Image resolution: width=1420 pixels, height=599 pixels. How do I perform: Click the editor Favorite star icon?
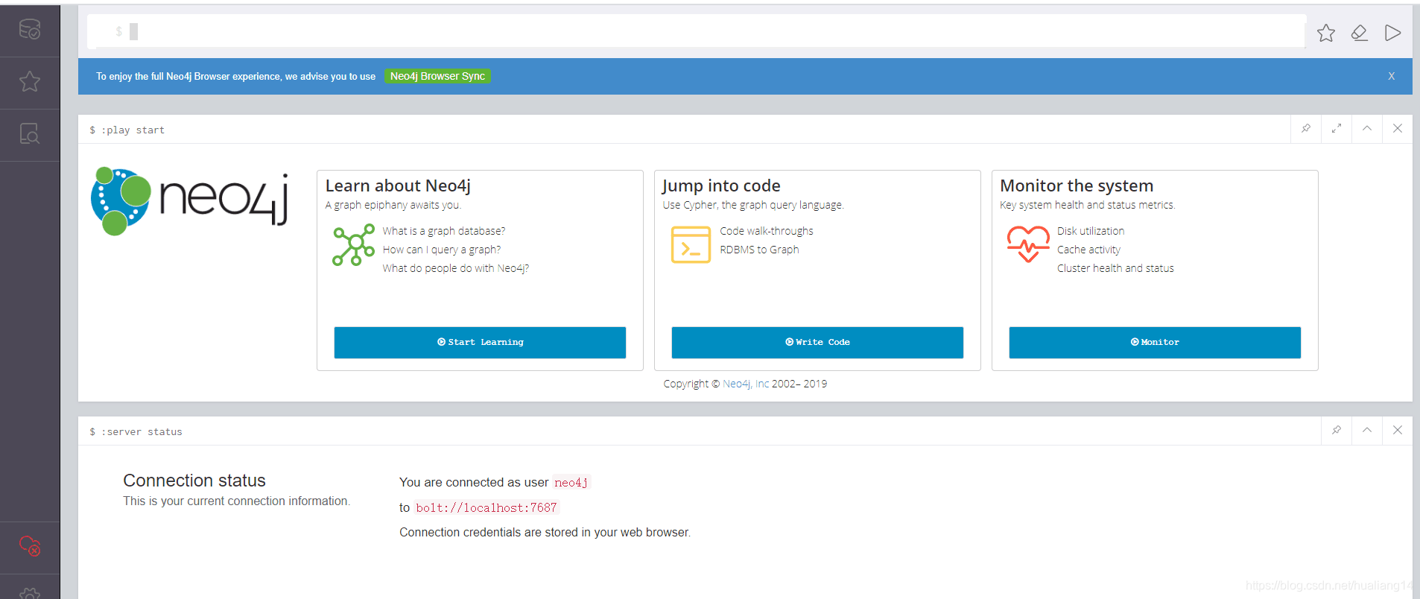click(1326, 33)
